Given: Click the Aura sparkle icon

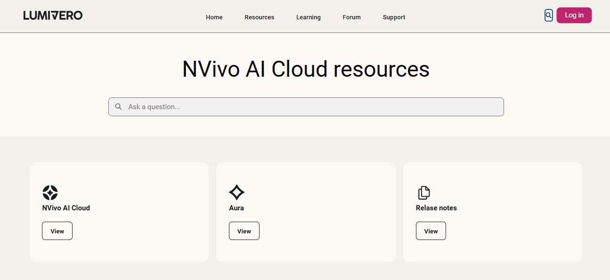Looking at the screenshot, I should coord(236,192).
